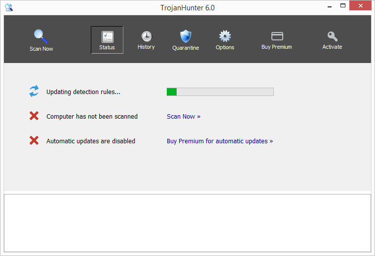Start a scan with the Scan Now magnifier

[x=41, y=40]
